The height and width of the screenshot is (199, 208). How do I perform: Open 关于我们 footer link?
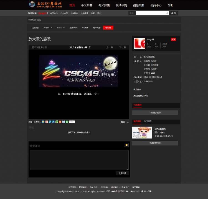pos(72,187)
